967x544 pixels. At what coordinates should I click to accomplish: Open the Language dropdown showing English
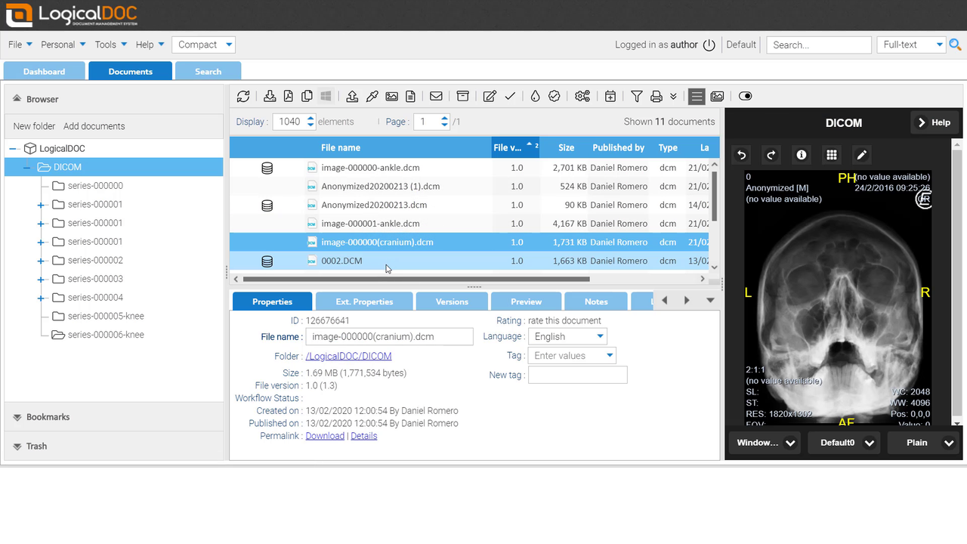coord(567,336)
